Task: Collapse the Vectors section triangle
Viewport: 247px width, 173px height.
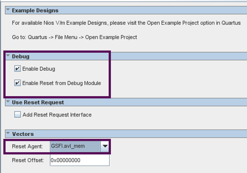Action: (x=8, y=133)
